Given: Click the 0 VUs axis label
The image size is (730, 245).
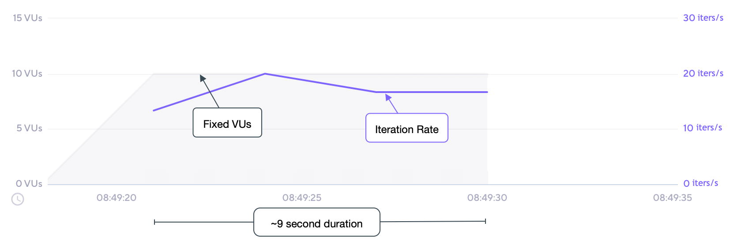Looking at the screenshot, I should (x=29, y=184).
